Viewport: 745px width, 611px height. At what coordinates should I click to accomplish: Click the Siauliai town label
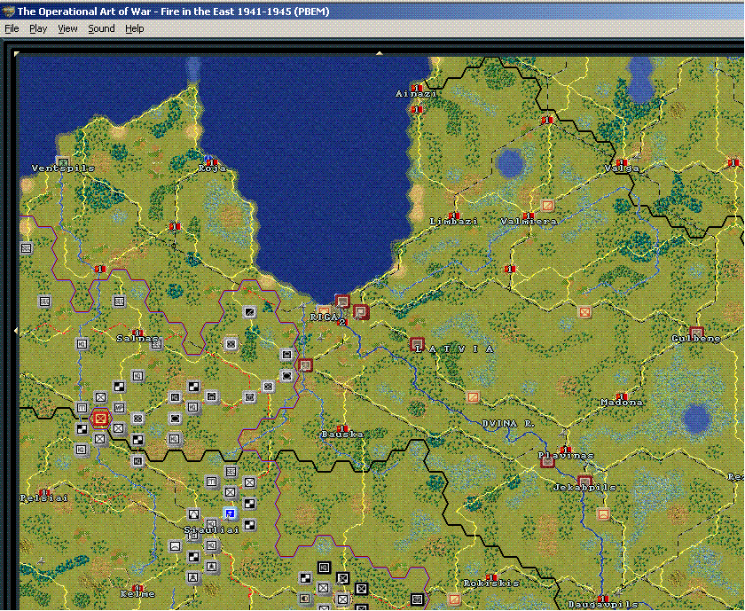(212, 529)
